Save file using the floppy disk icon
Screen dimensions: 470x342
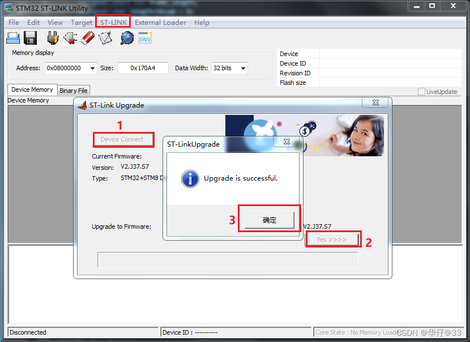pyautogui.click(x=30, y=39)
